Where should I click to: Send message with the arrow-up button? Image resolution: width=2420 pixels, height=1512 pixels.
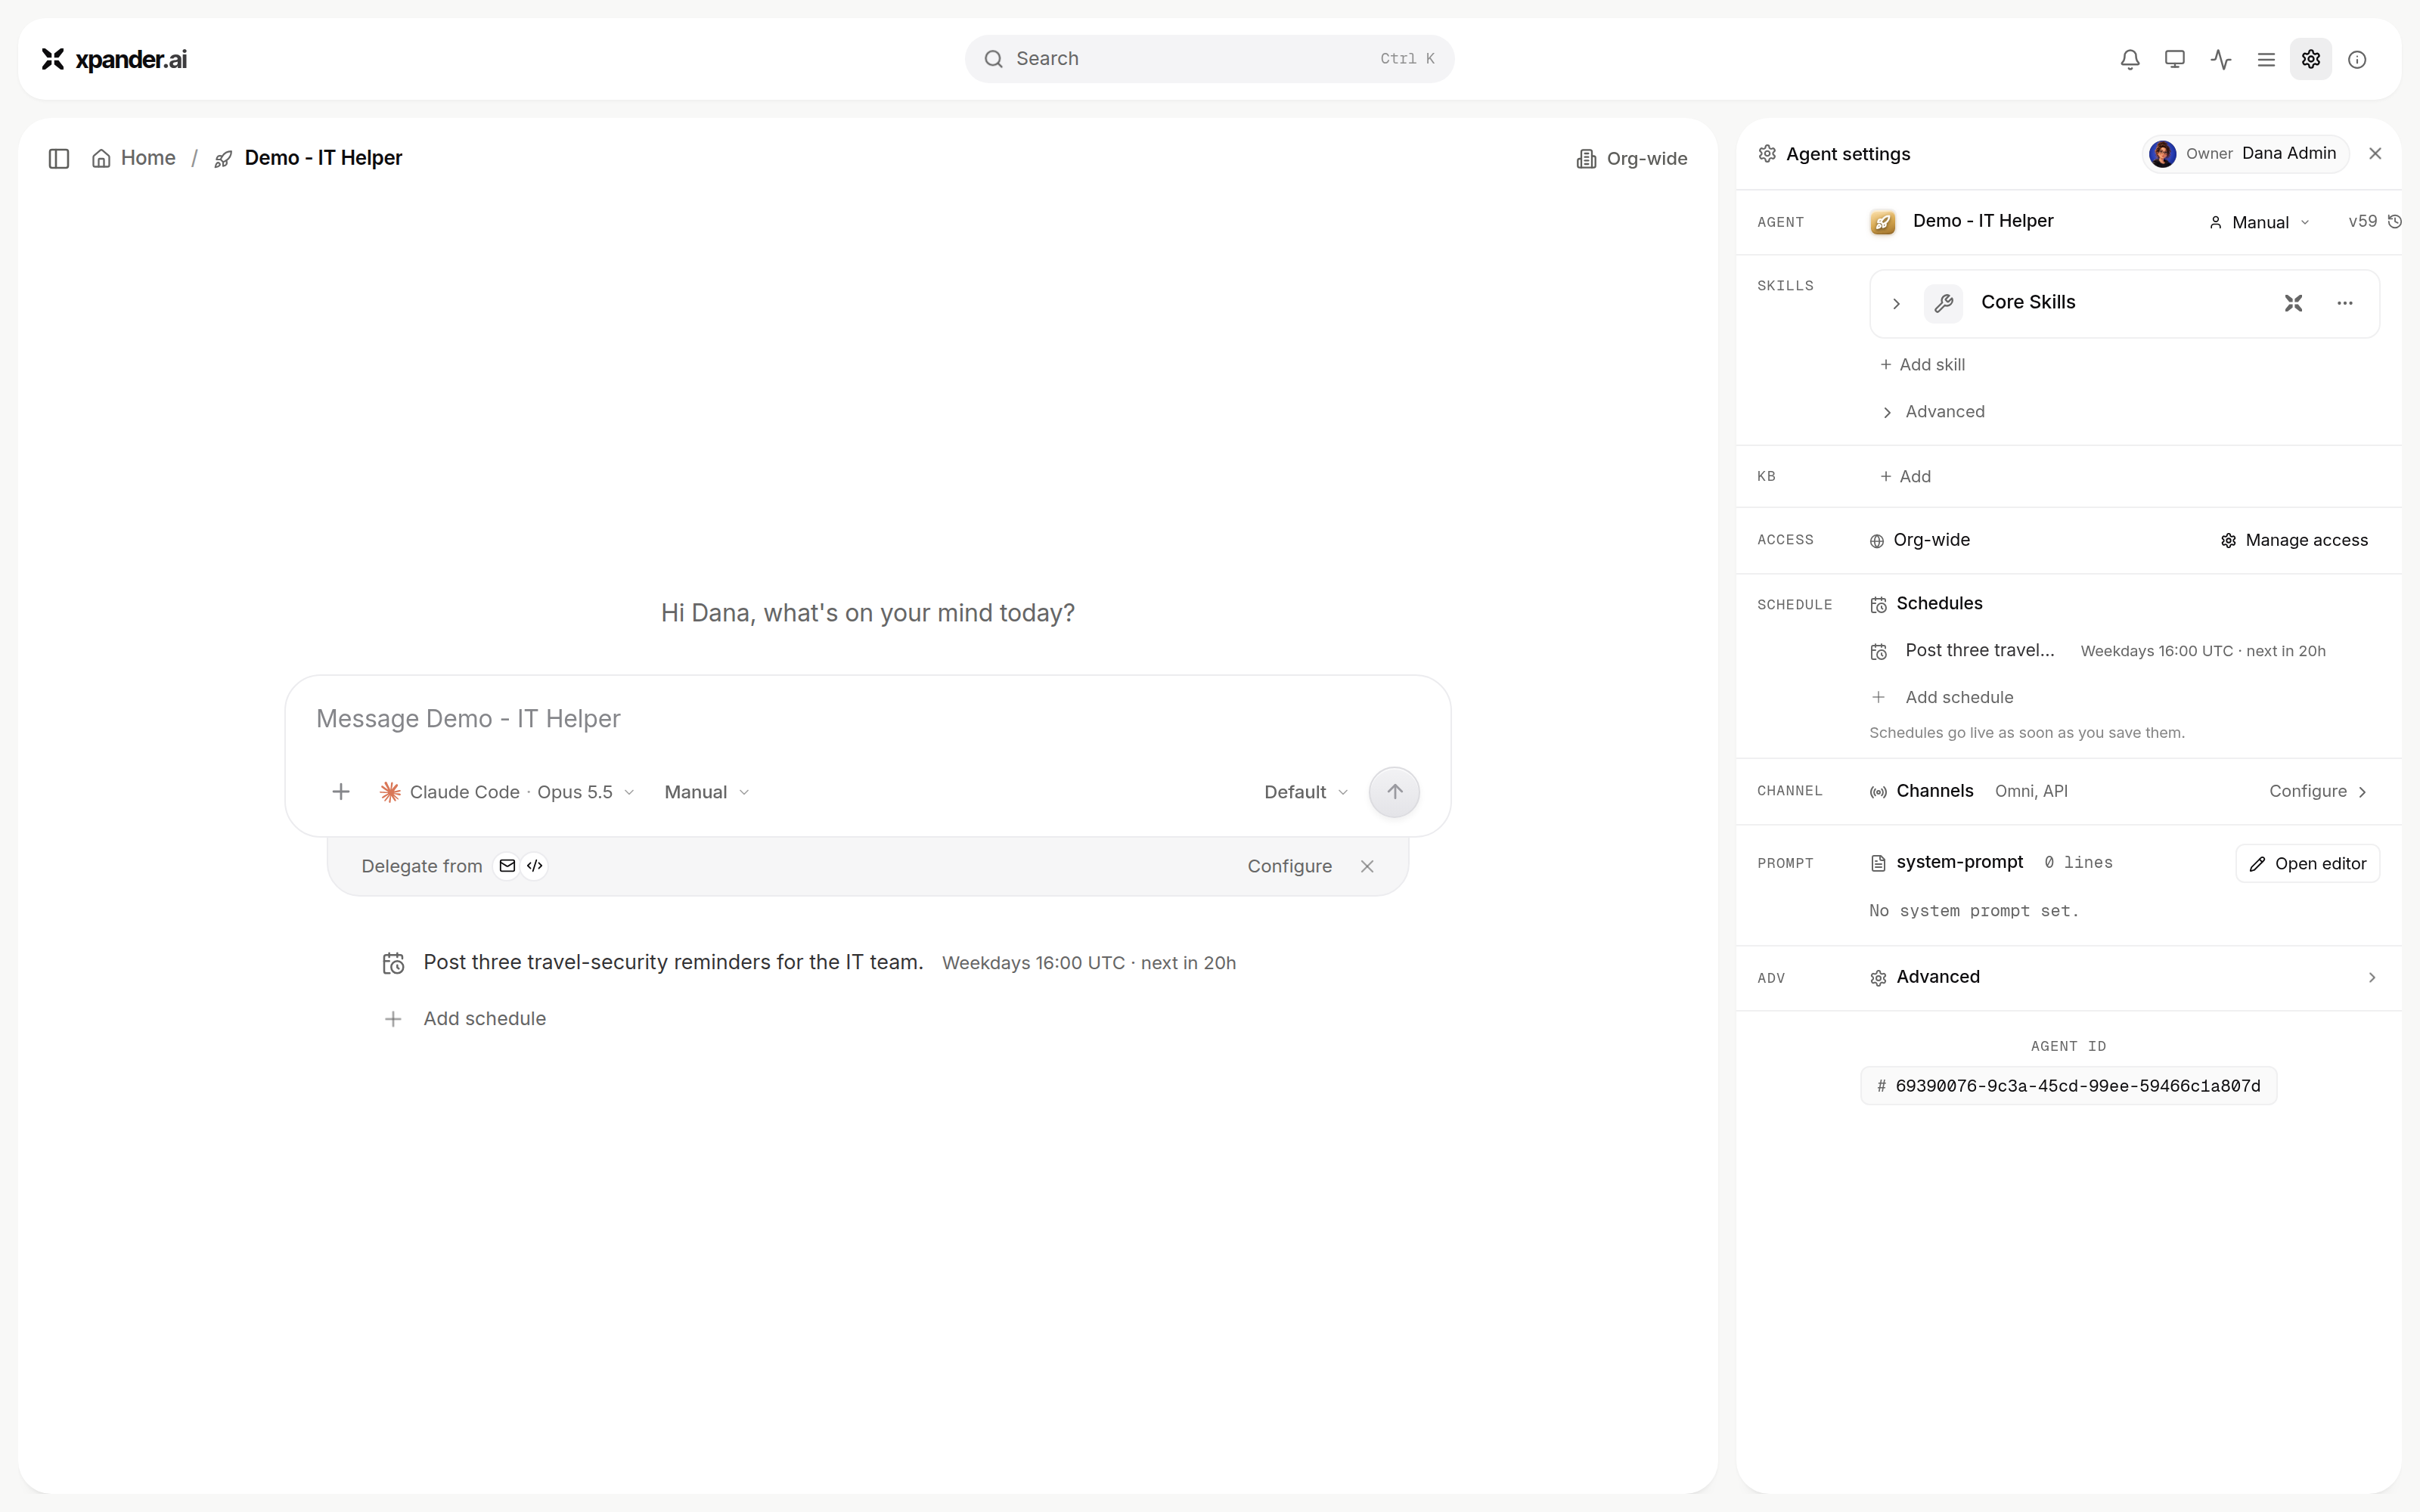click(x=1394, y=792)
